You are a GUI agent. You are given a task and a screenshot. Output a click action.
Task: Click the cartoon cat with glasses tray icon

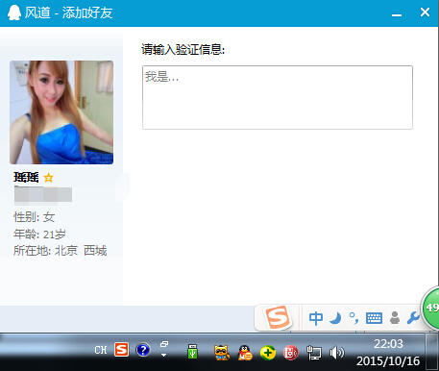[222, 353]
